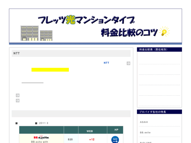Image resolution: width=191 pixels, height=143 pixels.
Task: Click the 2011 3 date text
Action: (44, 123)
